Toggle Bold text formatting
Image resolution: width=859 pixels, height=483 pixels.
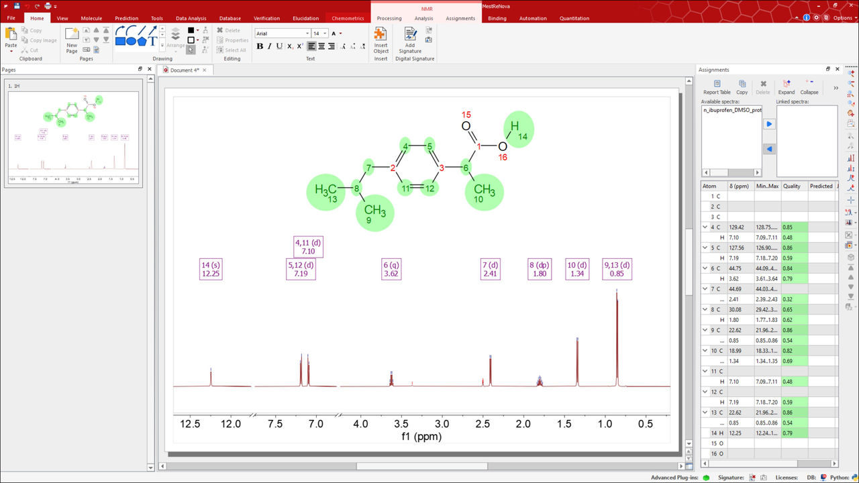tap(260, 46)
